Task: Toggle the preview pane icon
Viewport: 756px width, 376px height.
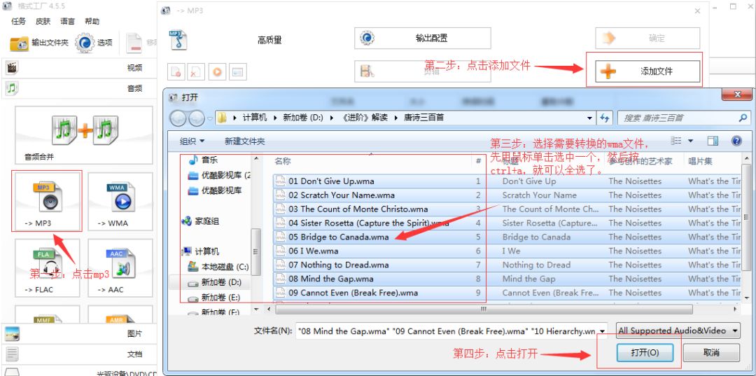Action: tap(713, 141)
